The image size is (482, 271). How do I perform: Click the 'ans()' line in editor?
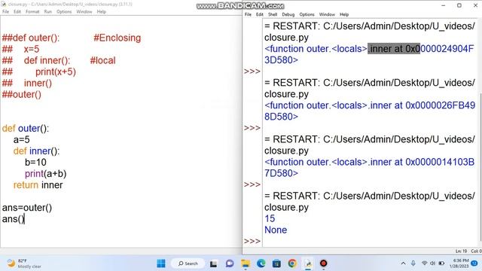(14, 219)
